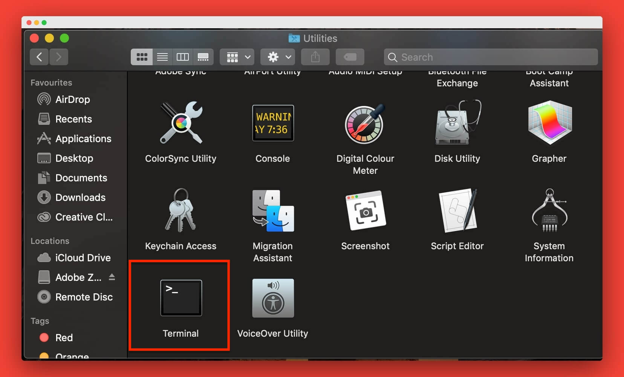Switch to icon view
The width and height of the screenshot is (624, 377).
[142, 57]
